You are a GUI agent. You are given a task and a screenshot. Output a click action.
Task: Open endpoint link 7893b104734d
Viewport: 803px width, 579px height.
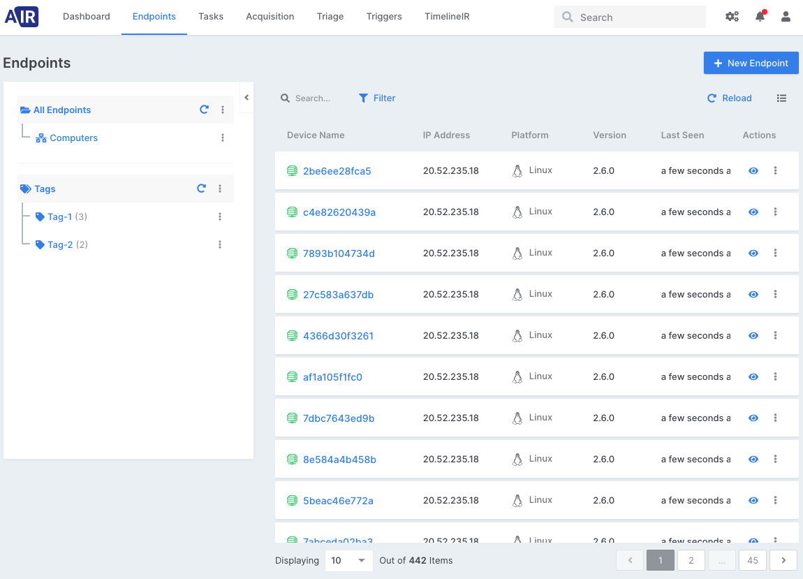coord(339,254)
